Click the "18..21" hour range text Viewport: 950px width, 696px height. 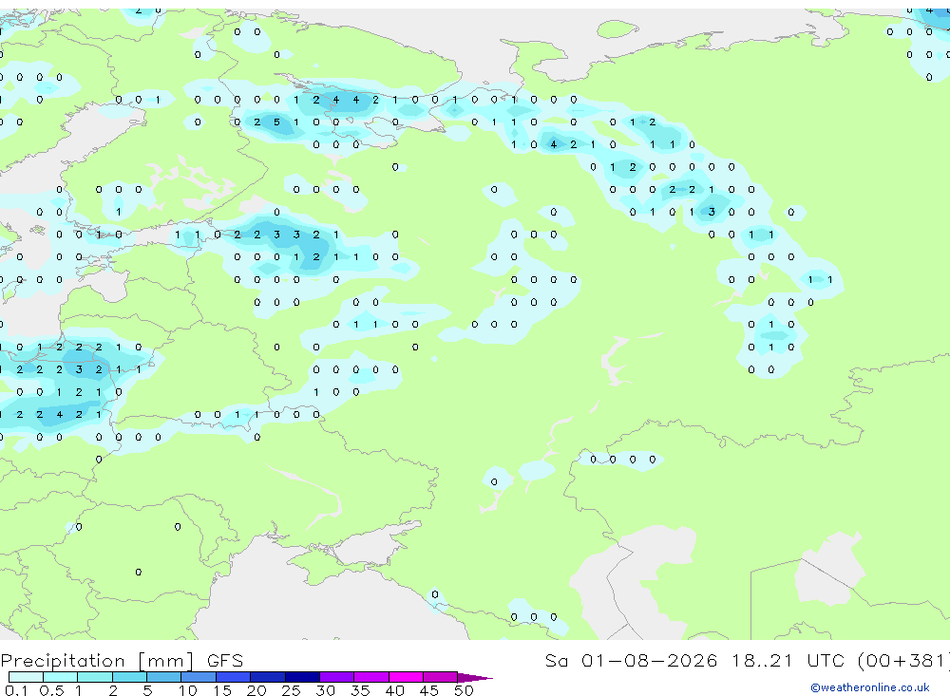point(762,660)
